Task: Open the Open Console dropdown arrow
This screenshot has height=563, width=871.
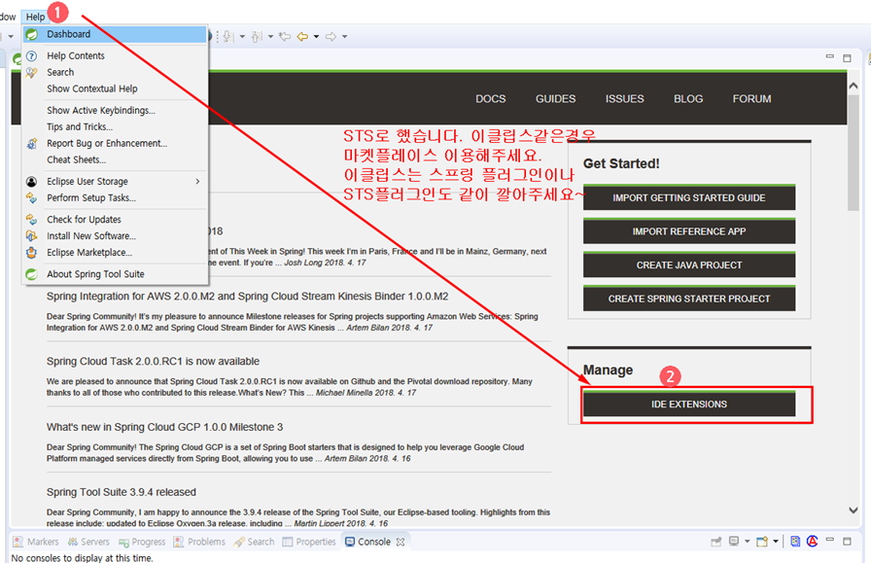Action: 776,542
